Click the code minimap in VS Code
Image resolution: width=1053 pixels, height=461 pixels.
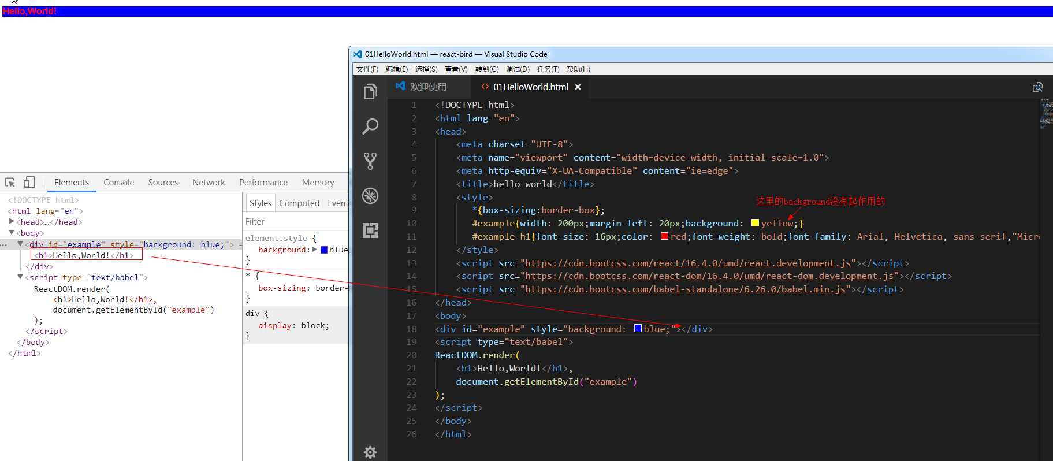(1046, 113)
